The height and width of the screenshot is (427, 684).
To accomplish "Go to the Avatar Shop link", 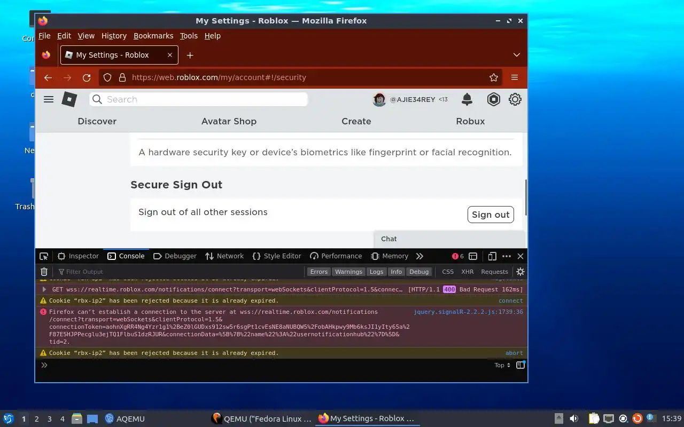I will [x=229, y=121].
